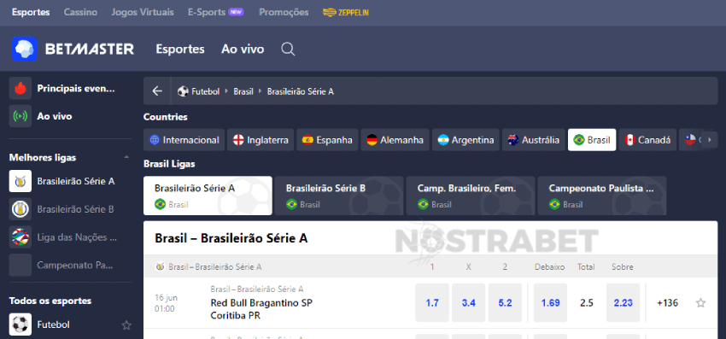Filter by Alemanha country chip
Image resolution: width=726 pixels, height=339 pixels.
pos(395,140)
